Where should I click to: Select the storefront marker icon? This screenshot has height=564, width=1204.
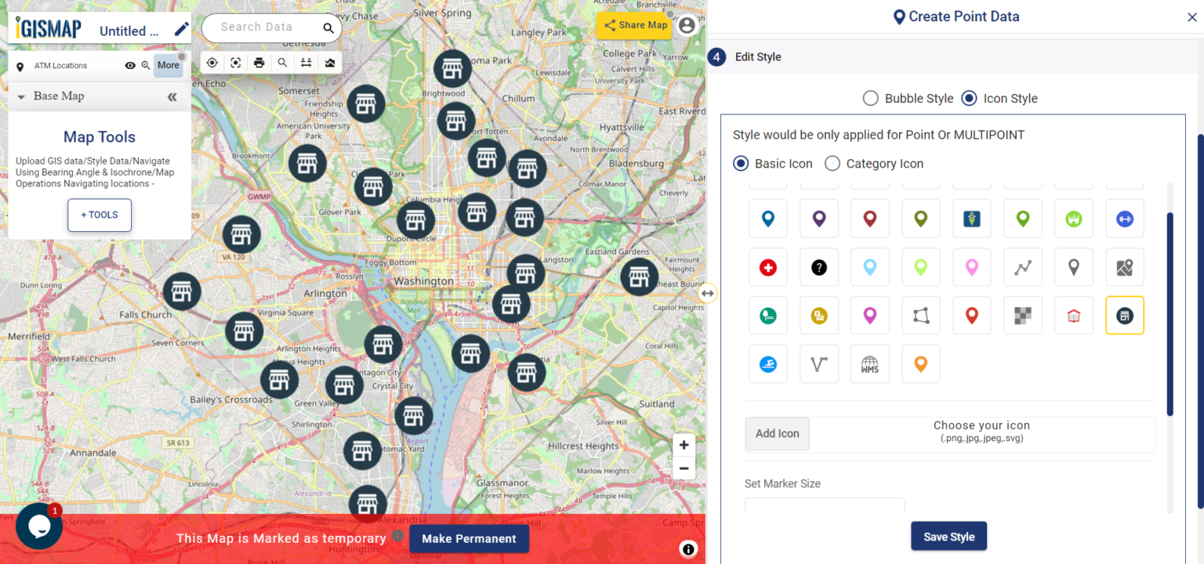click(x=1125, y=315)
